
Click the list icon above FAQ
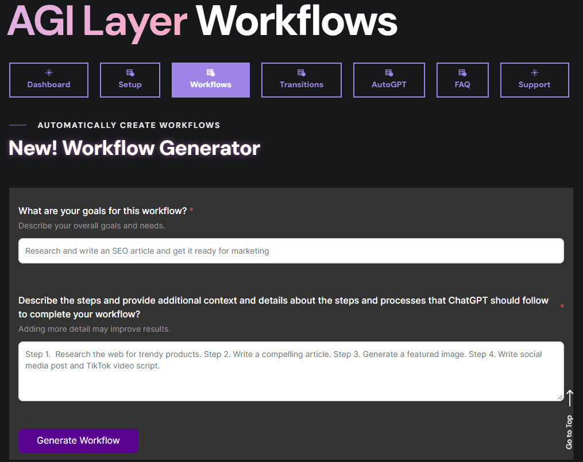462,72
